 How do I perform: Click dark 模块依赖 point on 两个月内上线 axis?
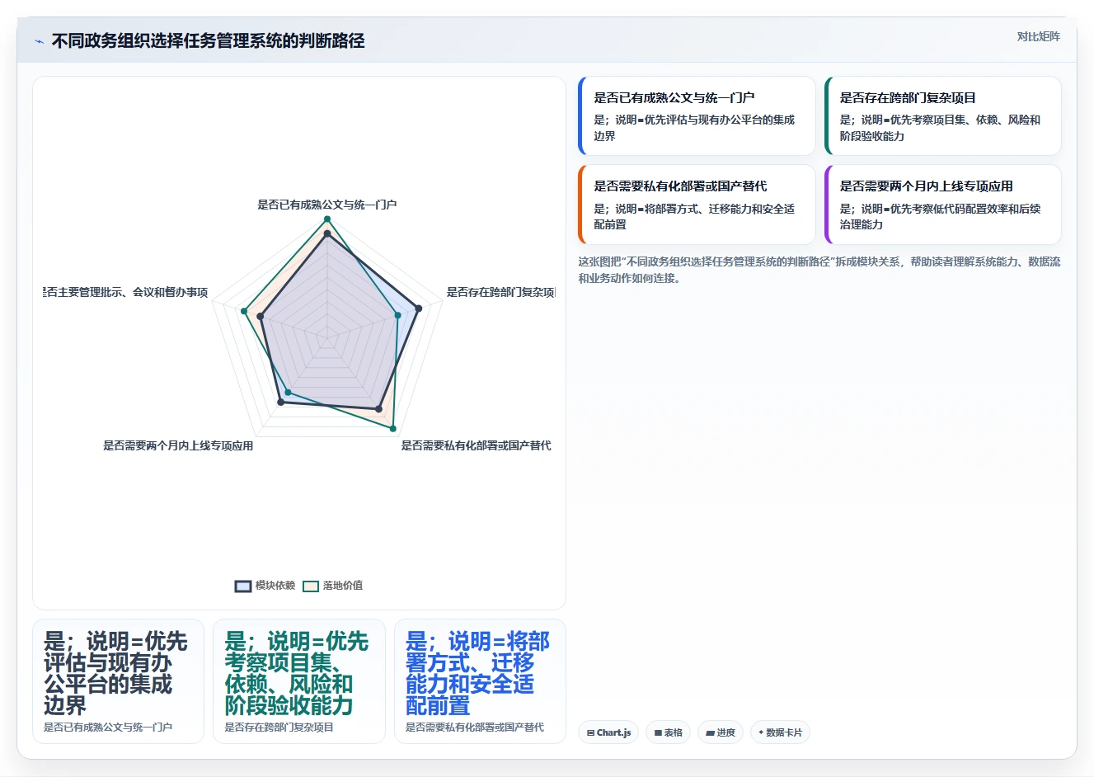[280, 402]
